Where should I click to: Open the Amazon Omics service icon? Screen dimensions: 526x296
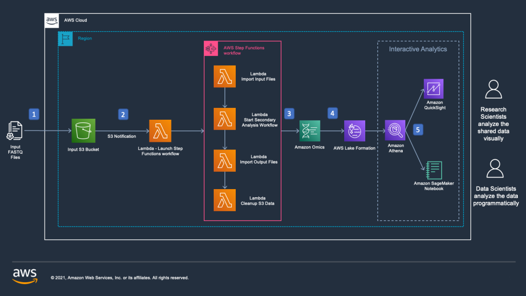point(309,131)
